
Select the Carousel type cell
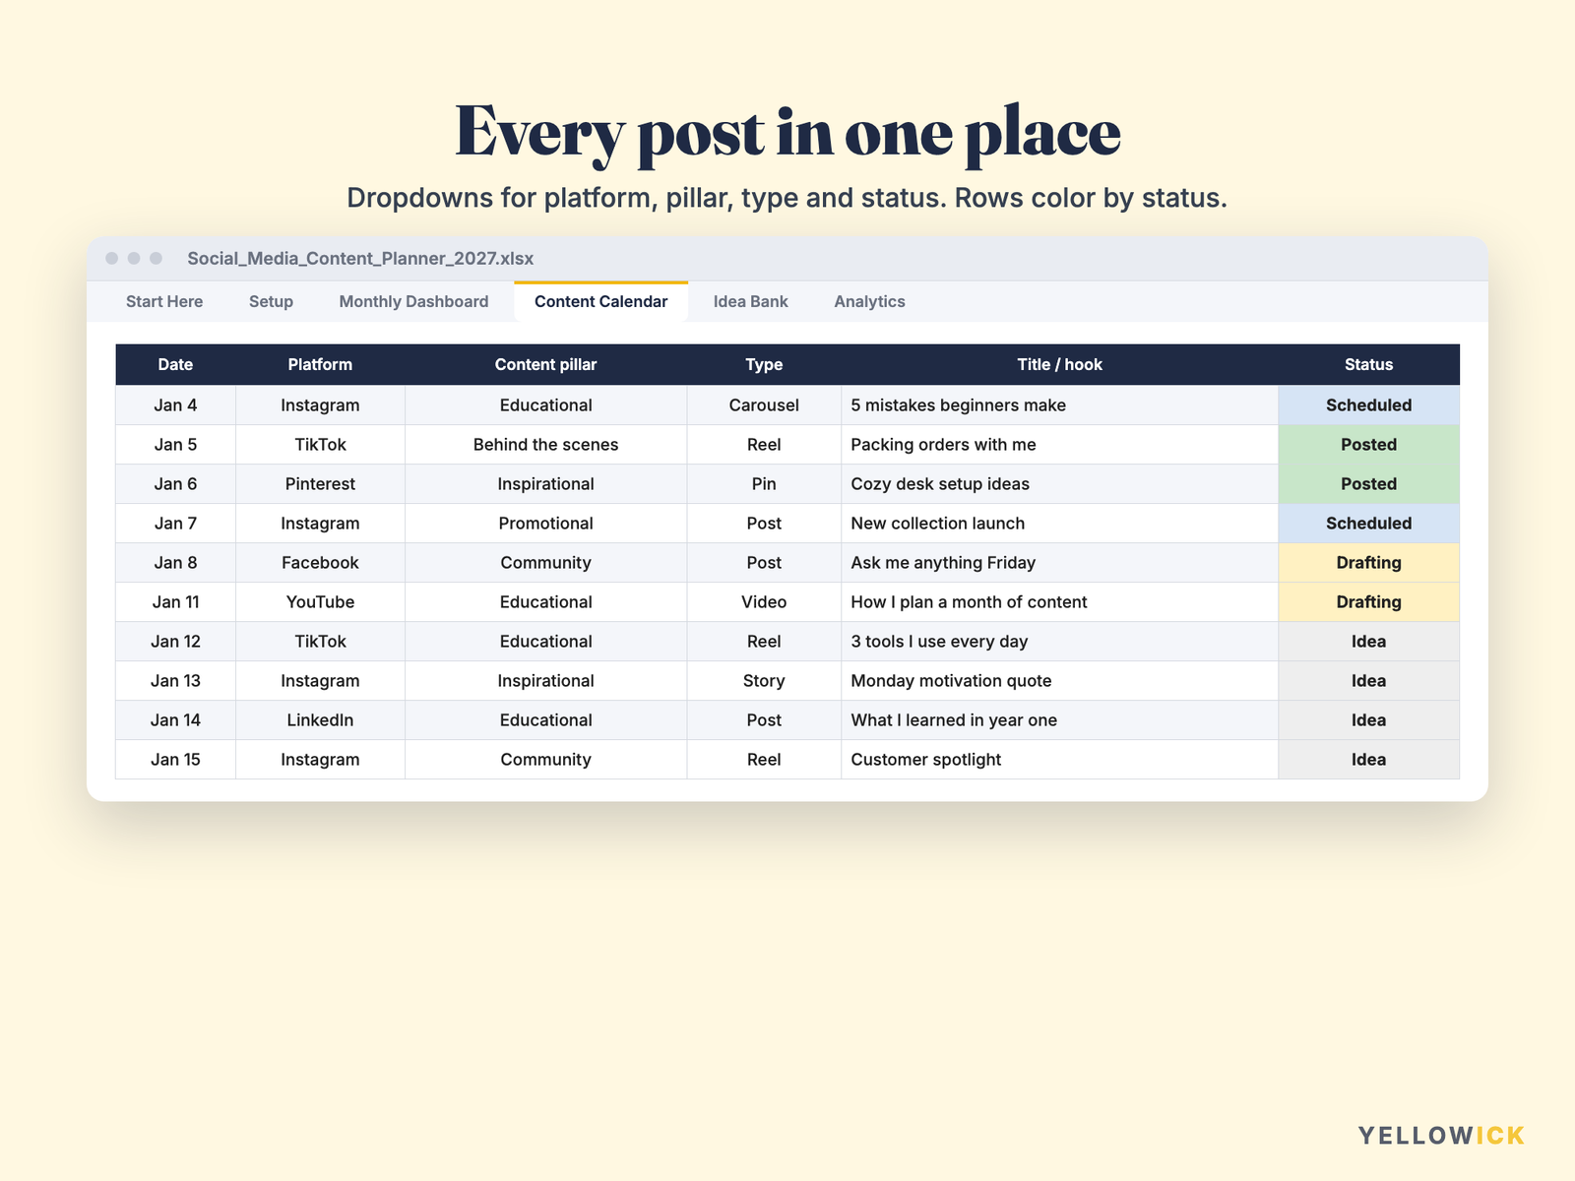point(764,405)
